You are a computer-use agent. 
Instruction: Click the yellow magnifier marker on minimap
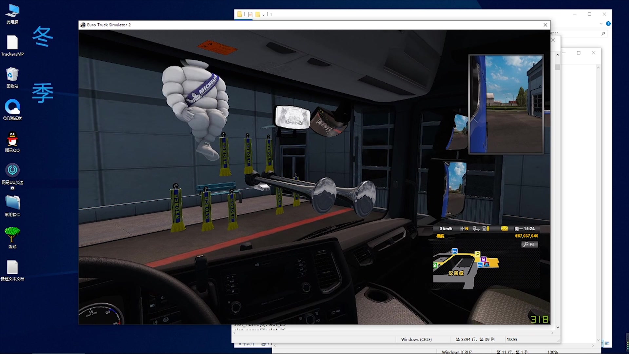pos(477,254)
